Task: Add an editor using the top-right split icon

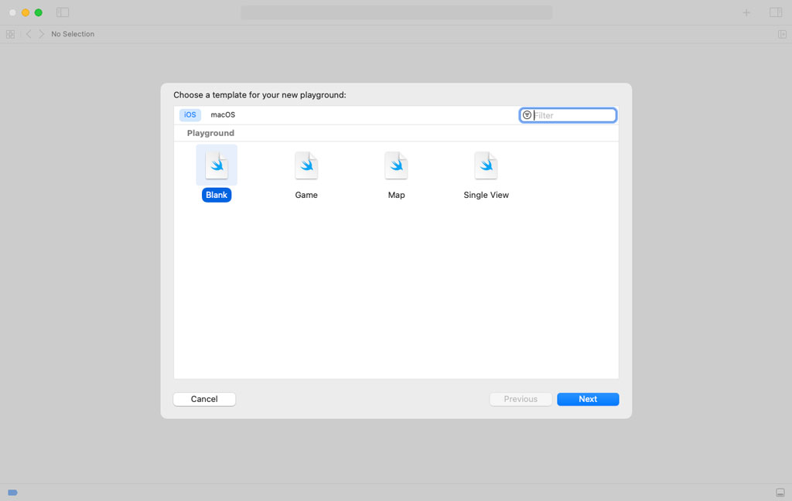Action: pyautogui.click(x=782, y=34)
